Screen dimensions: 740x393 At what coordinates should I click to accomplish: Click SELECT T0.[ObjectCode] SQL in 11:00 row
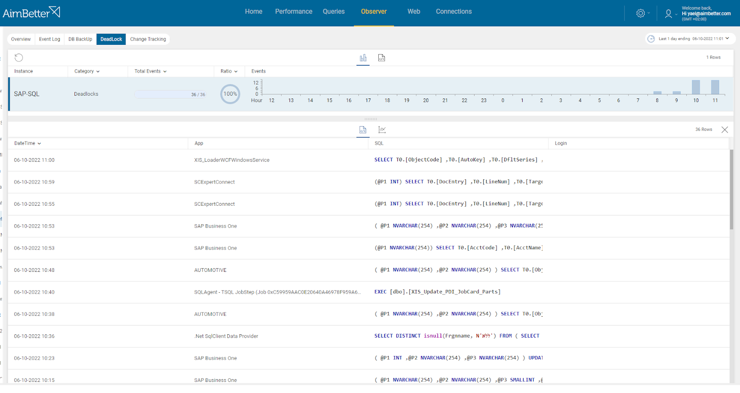[x=458, y=160]
